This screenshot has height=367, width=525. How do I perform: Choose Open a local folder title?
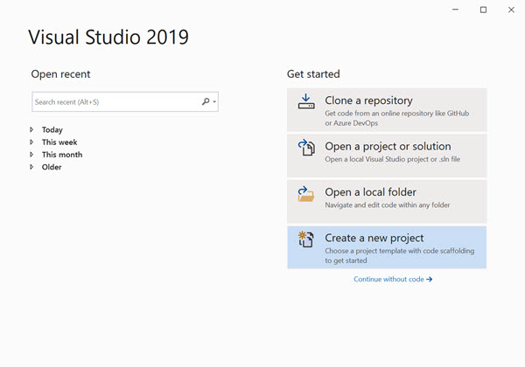(x=371, y=192)
